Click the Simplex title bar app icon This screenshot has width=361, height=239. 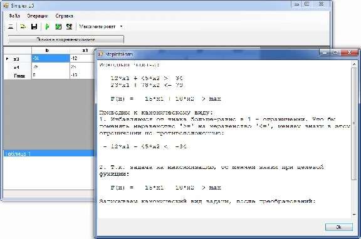click(6, 5)
